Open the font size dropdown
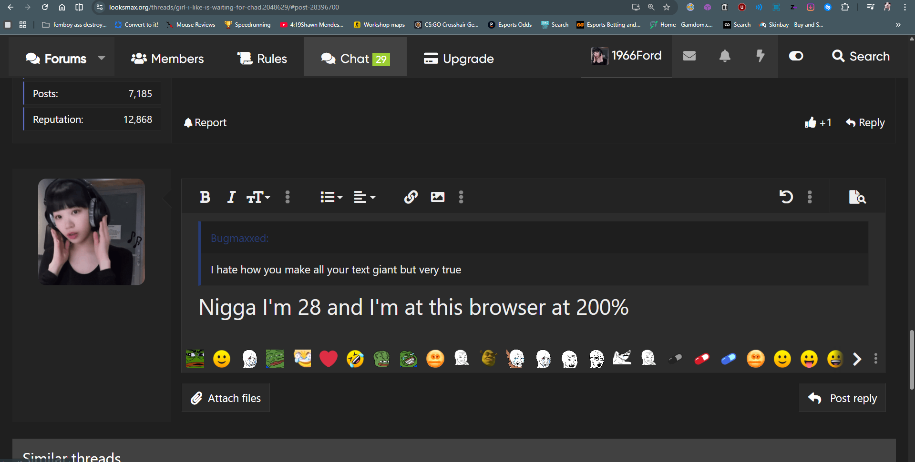 258,197
